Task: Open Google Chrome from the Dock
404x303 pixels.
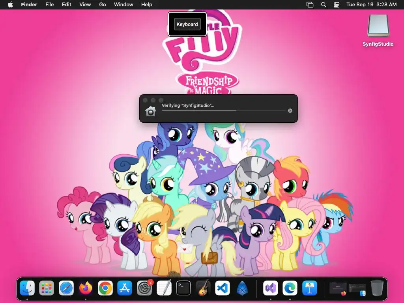Action: pos(105,288)
